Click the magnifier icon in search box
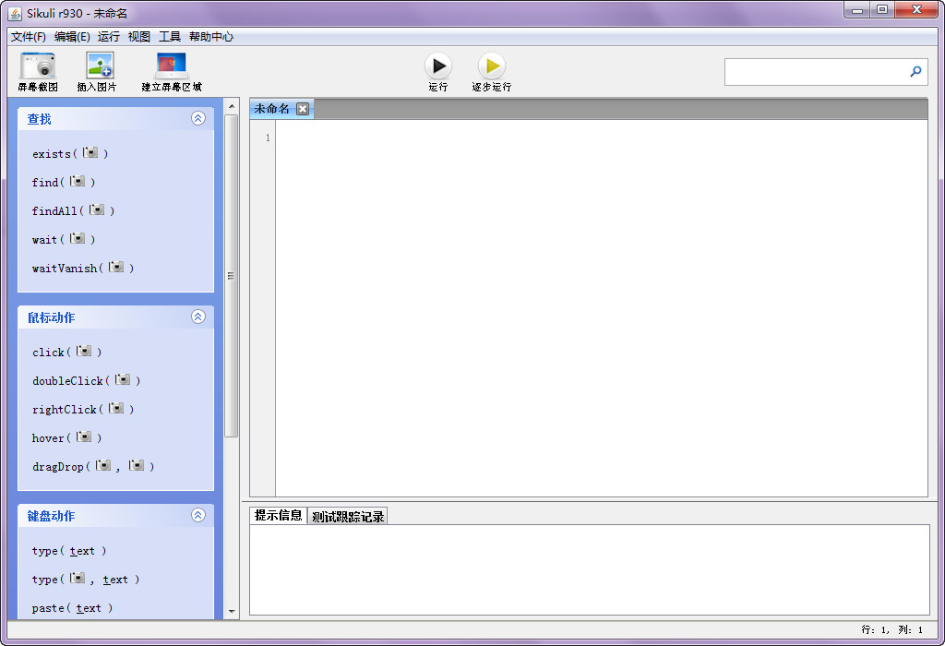This screenshot has height=646, width=945. pyautogui.click(x=915, y=72)
